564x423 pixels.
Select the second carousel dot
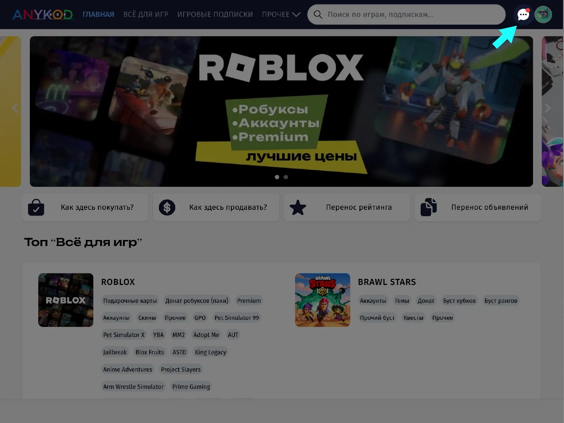pos(286,177)
